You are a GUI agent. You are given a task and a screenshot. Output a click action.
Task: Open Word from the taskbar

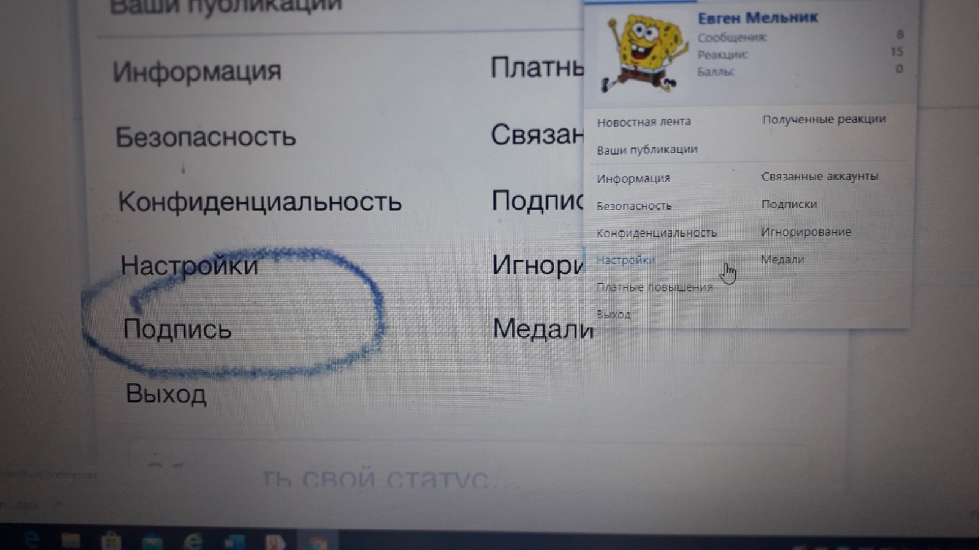[234, 541]
